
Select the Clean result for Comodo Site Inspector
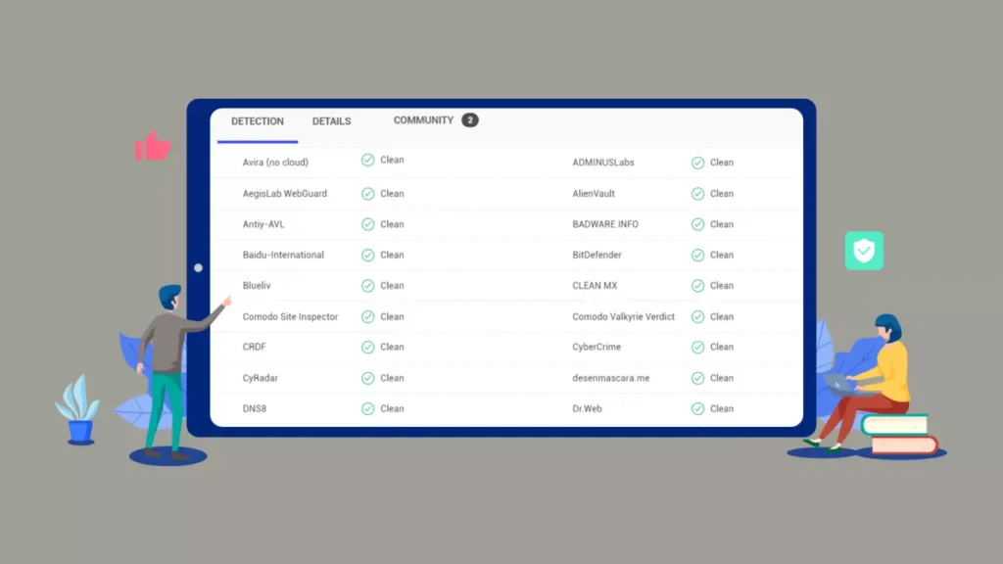click(392, 317)
